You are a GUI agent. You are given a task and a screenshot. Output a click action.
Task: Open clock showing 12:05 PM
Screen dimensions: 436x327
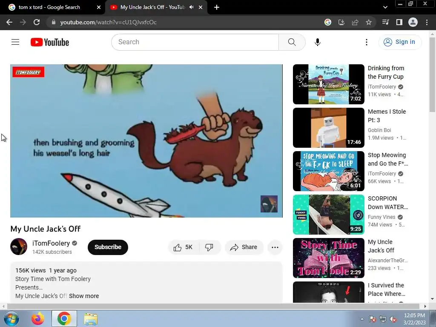coord(414,318)
